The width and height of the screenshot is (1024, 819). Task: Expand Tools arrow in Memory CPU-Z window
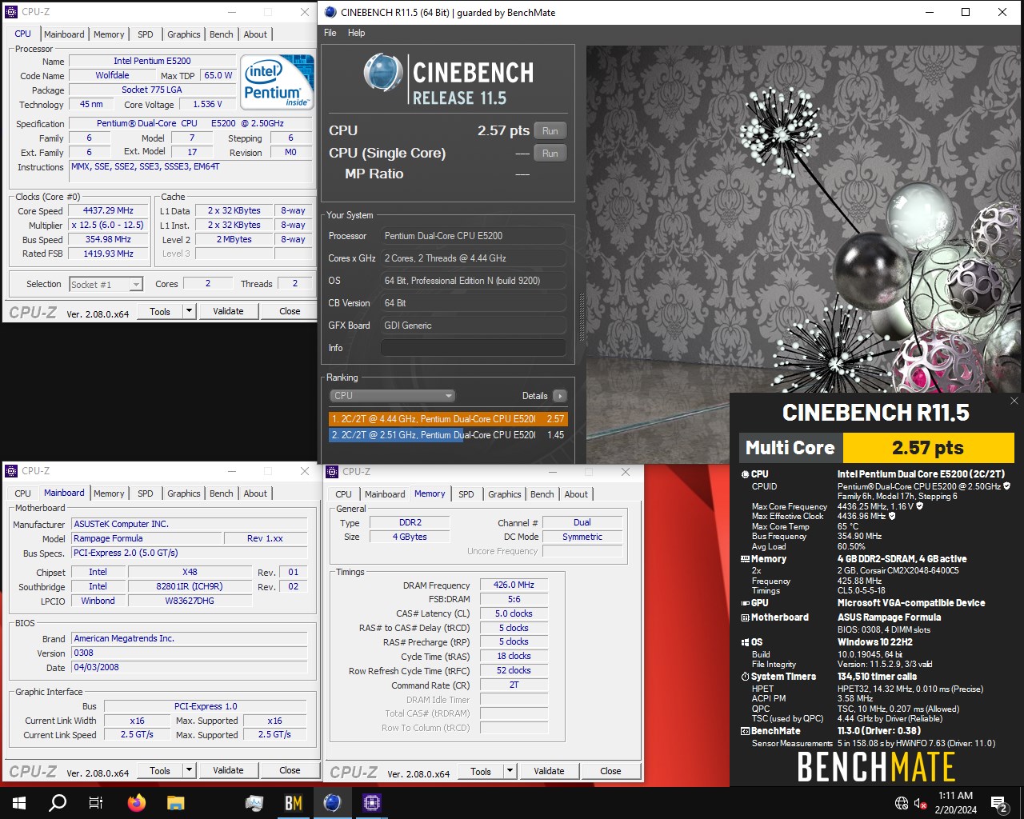point(510,771)
